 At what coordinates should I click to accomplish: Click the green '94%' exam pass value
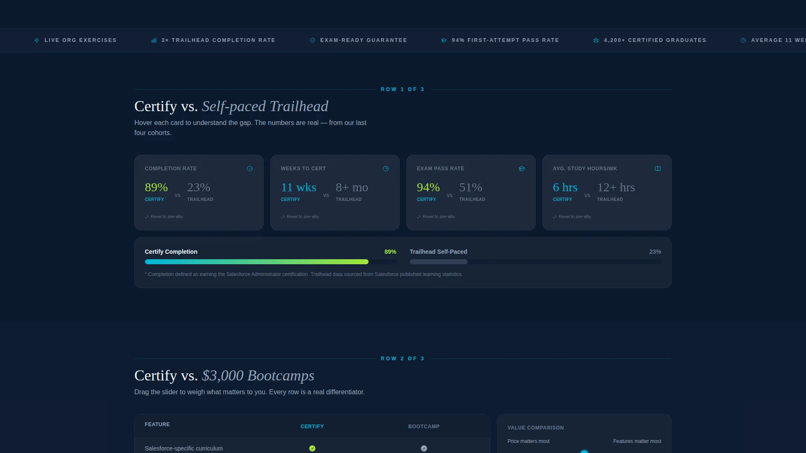coord(428,187)
